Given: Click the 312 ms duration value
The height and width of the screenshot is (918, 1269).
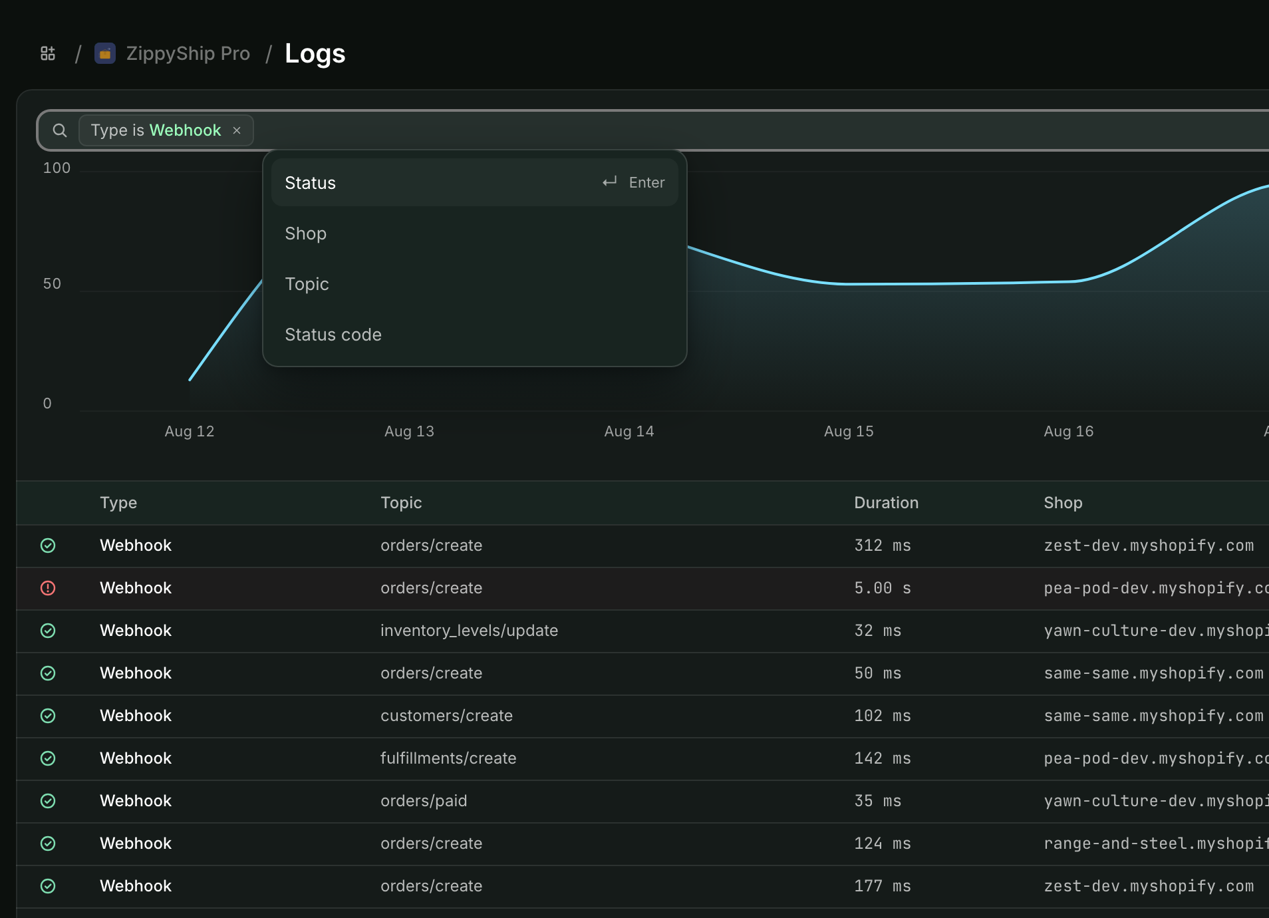Looking at the screenshot, I should pyautogui.click(x=883, y=545).
